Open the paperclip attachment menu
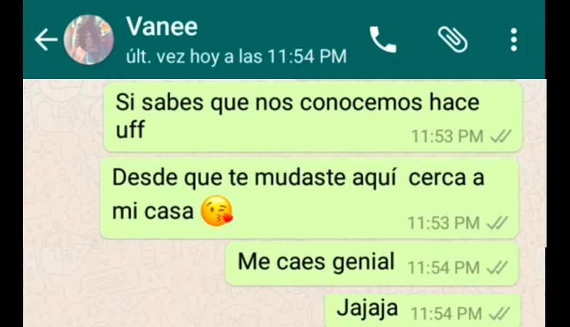 [x=453, y=39]
